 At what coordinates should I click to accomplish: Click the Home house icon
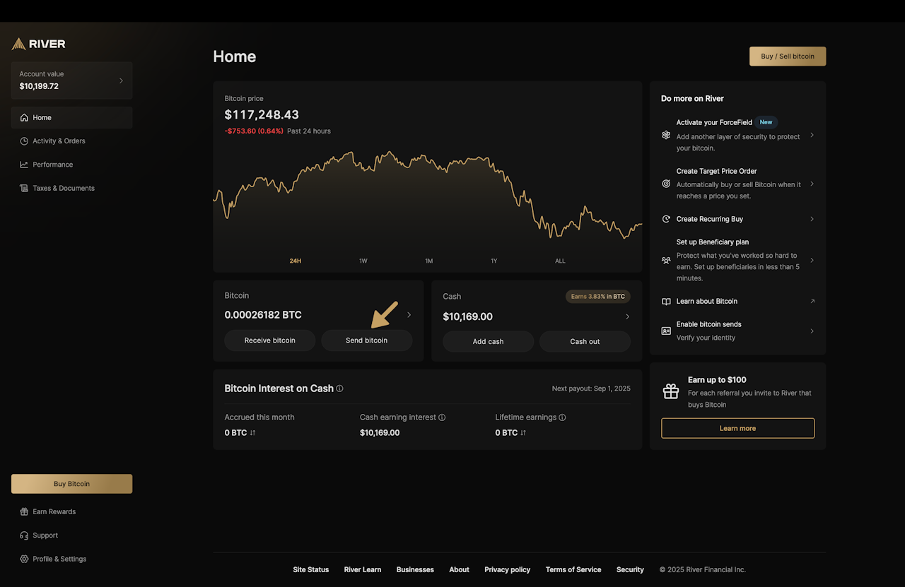coord(24,118)
